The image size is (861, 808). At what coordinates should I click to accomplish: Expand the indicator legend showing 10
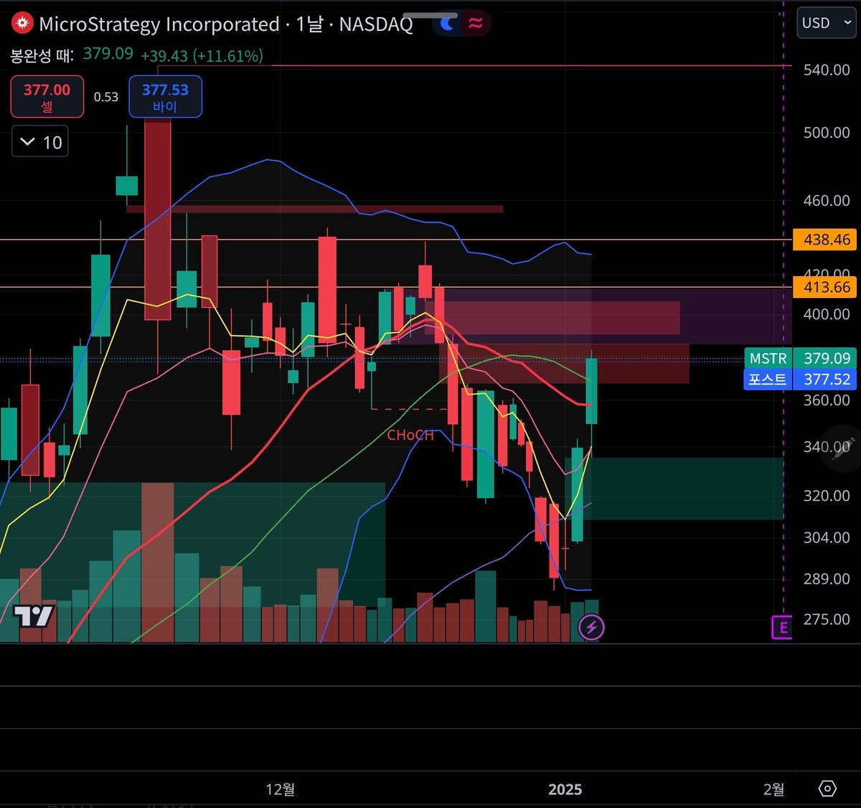[x=40, y=142]
